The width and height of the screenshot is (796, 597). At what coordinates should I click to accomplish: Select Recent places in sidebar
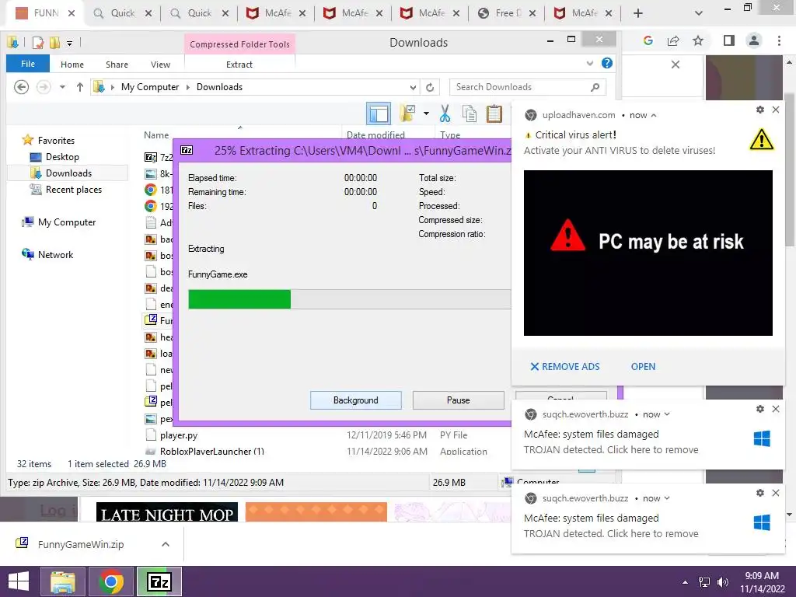pos(67,190)
